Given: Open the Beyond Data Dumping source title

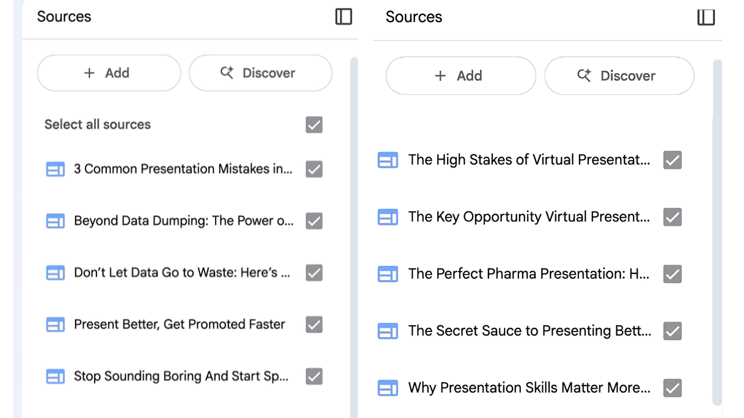Looking at the screenshot, I should (x=184, y=221).
